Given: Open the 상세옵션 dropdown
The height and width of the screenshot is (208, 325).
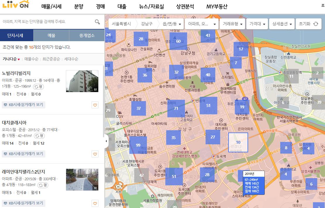Looking at the screenshot, I should [282, 24].
